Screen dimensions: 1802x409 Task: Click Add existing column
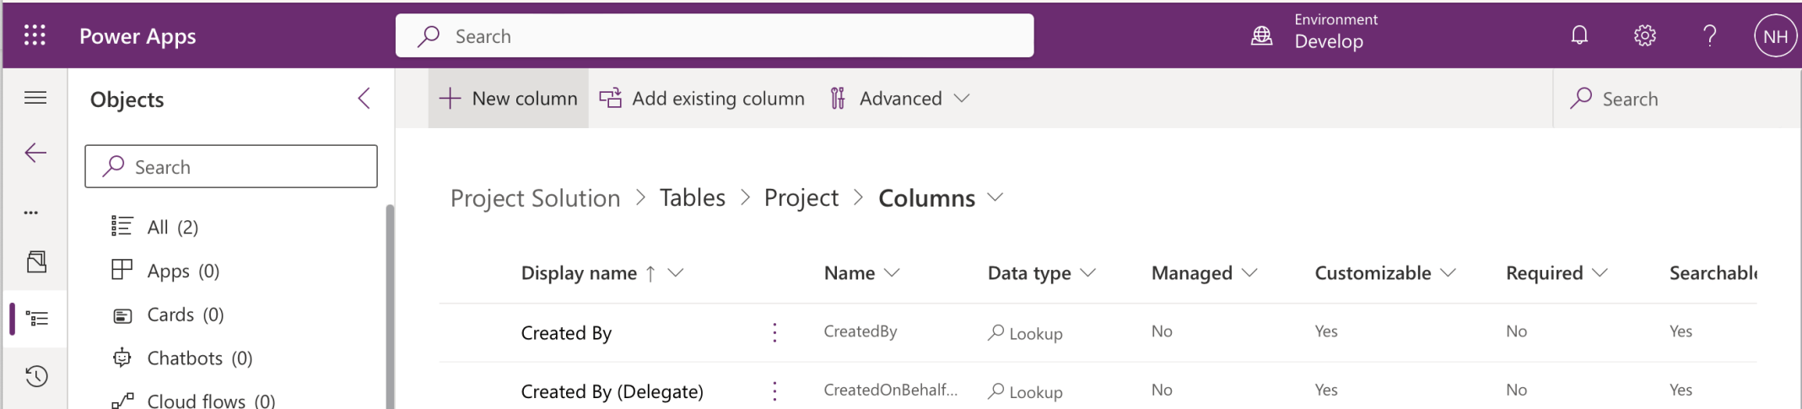(702, 99)
